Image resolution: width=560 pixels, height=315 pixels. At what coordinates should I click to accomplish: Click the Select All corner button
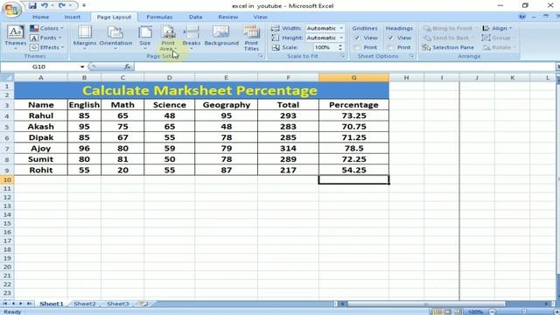coord(7,78)
